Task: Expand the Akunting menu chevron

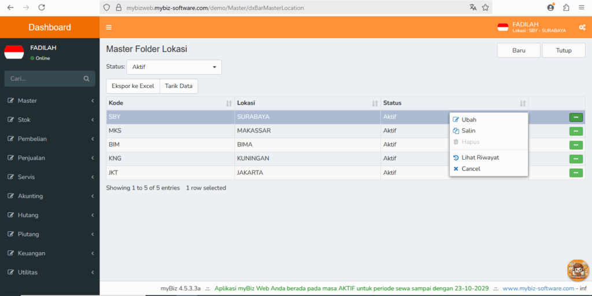Action: point(92,196)
